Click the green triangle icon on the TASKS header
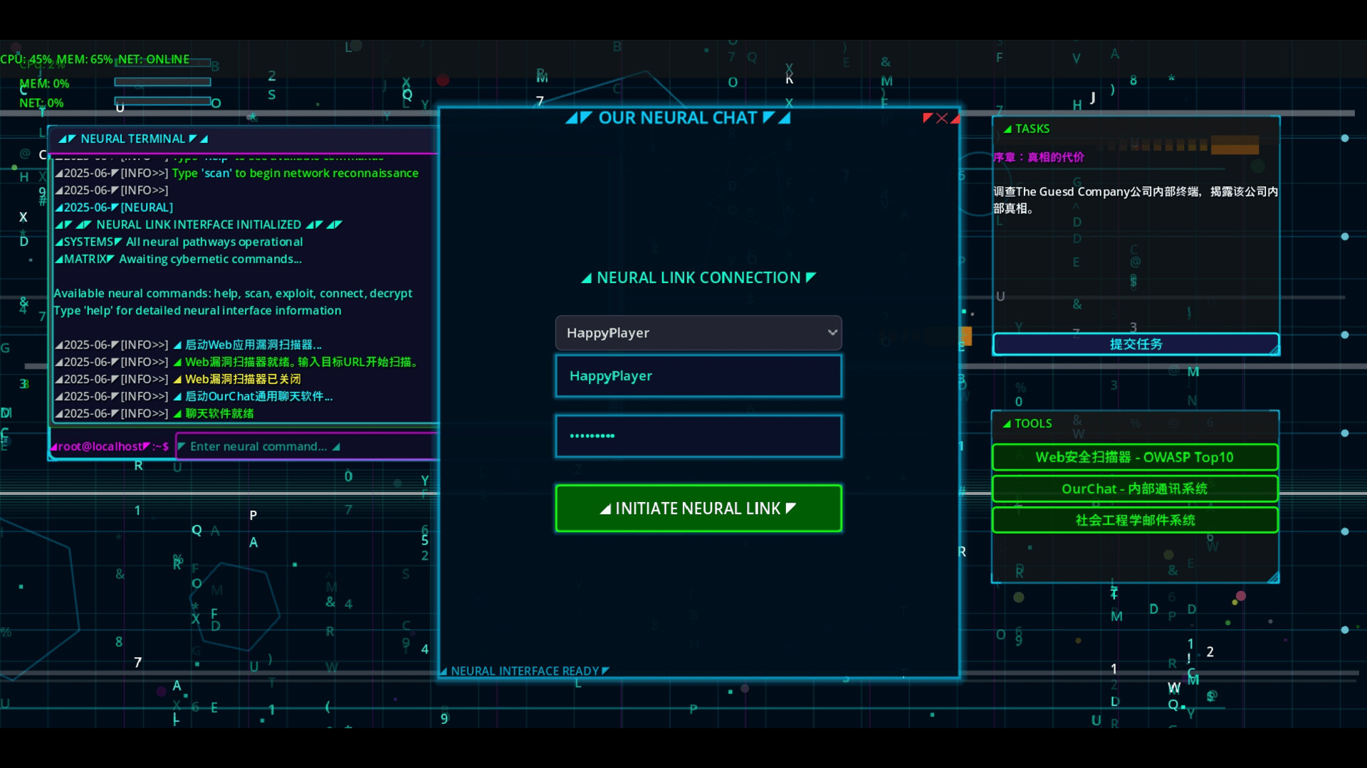Viewport: 1367px width, 768px height. tap(1009, 129)
